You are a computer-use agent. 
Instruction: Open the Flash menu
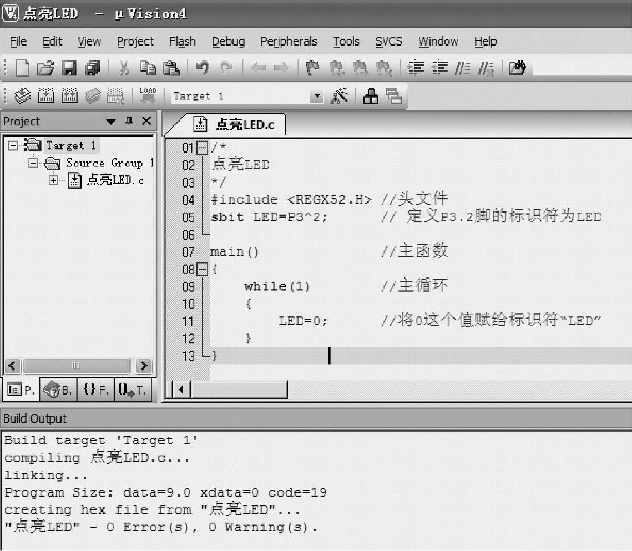point(182,41)
